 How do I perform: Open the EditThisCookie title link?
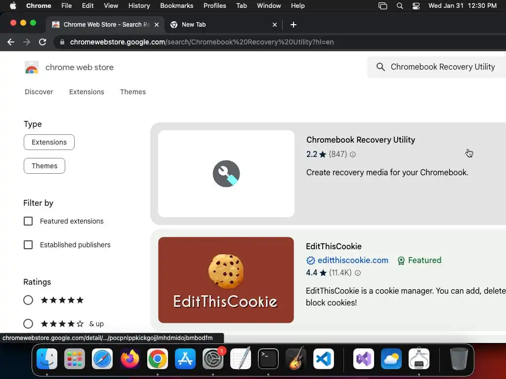tap(334, 247)
